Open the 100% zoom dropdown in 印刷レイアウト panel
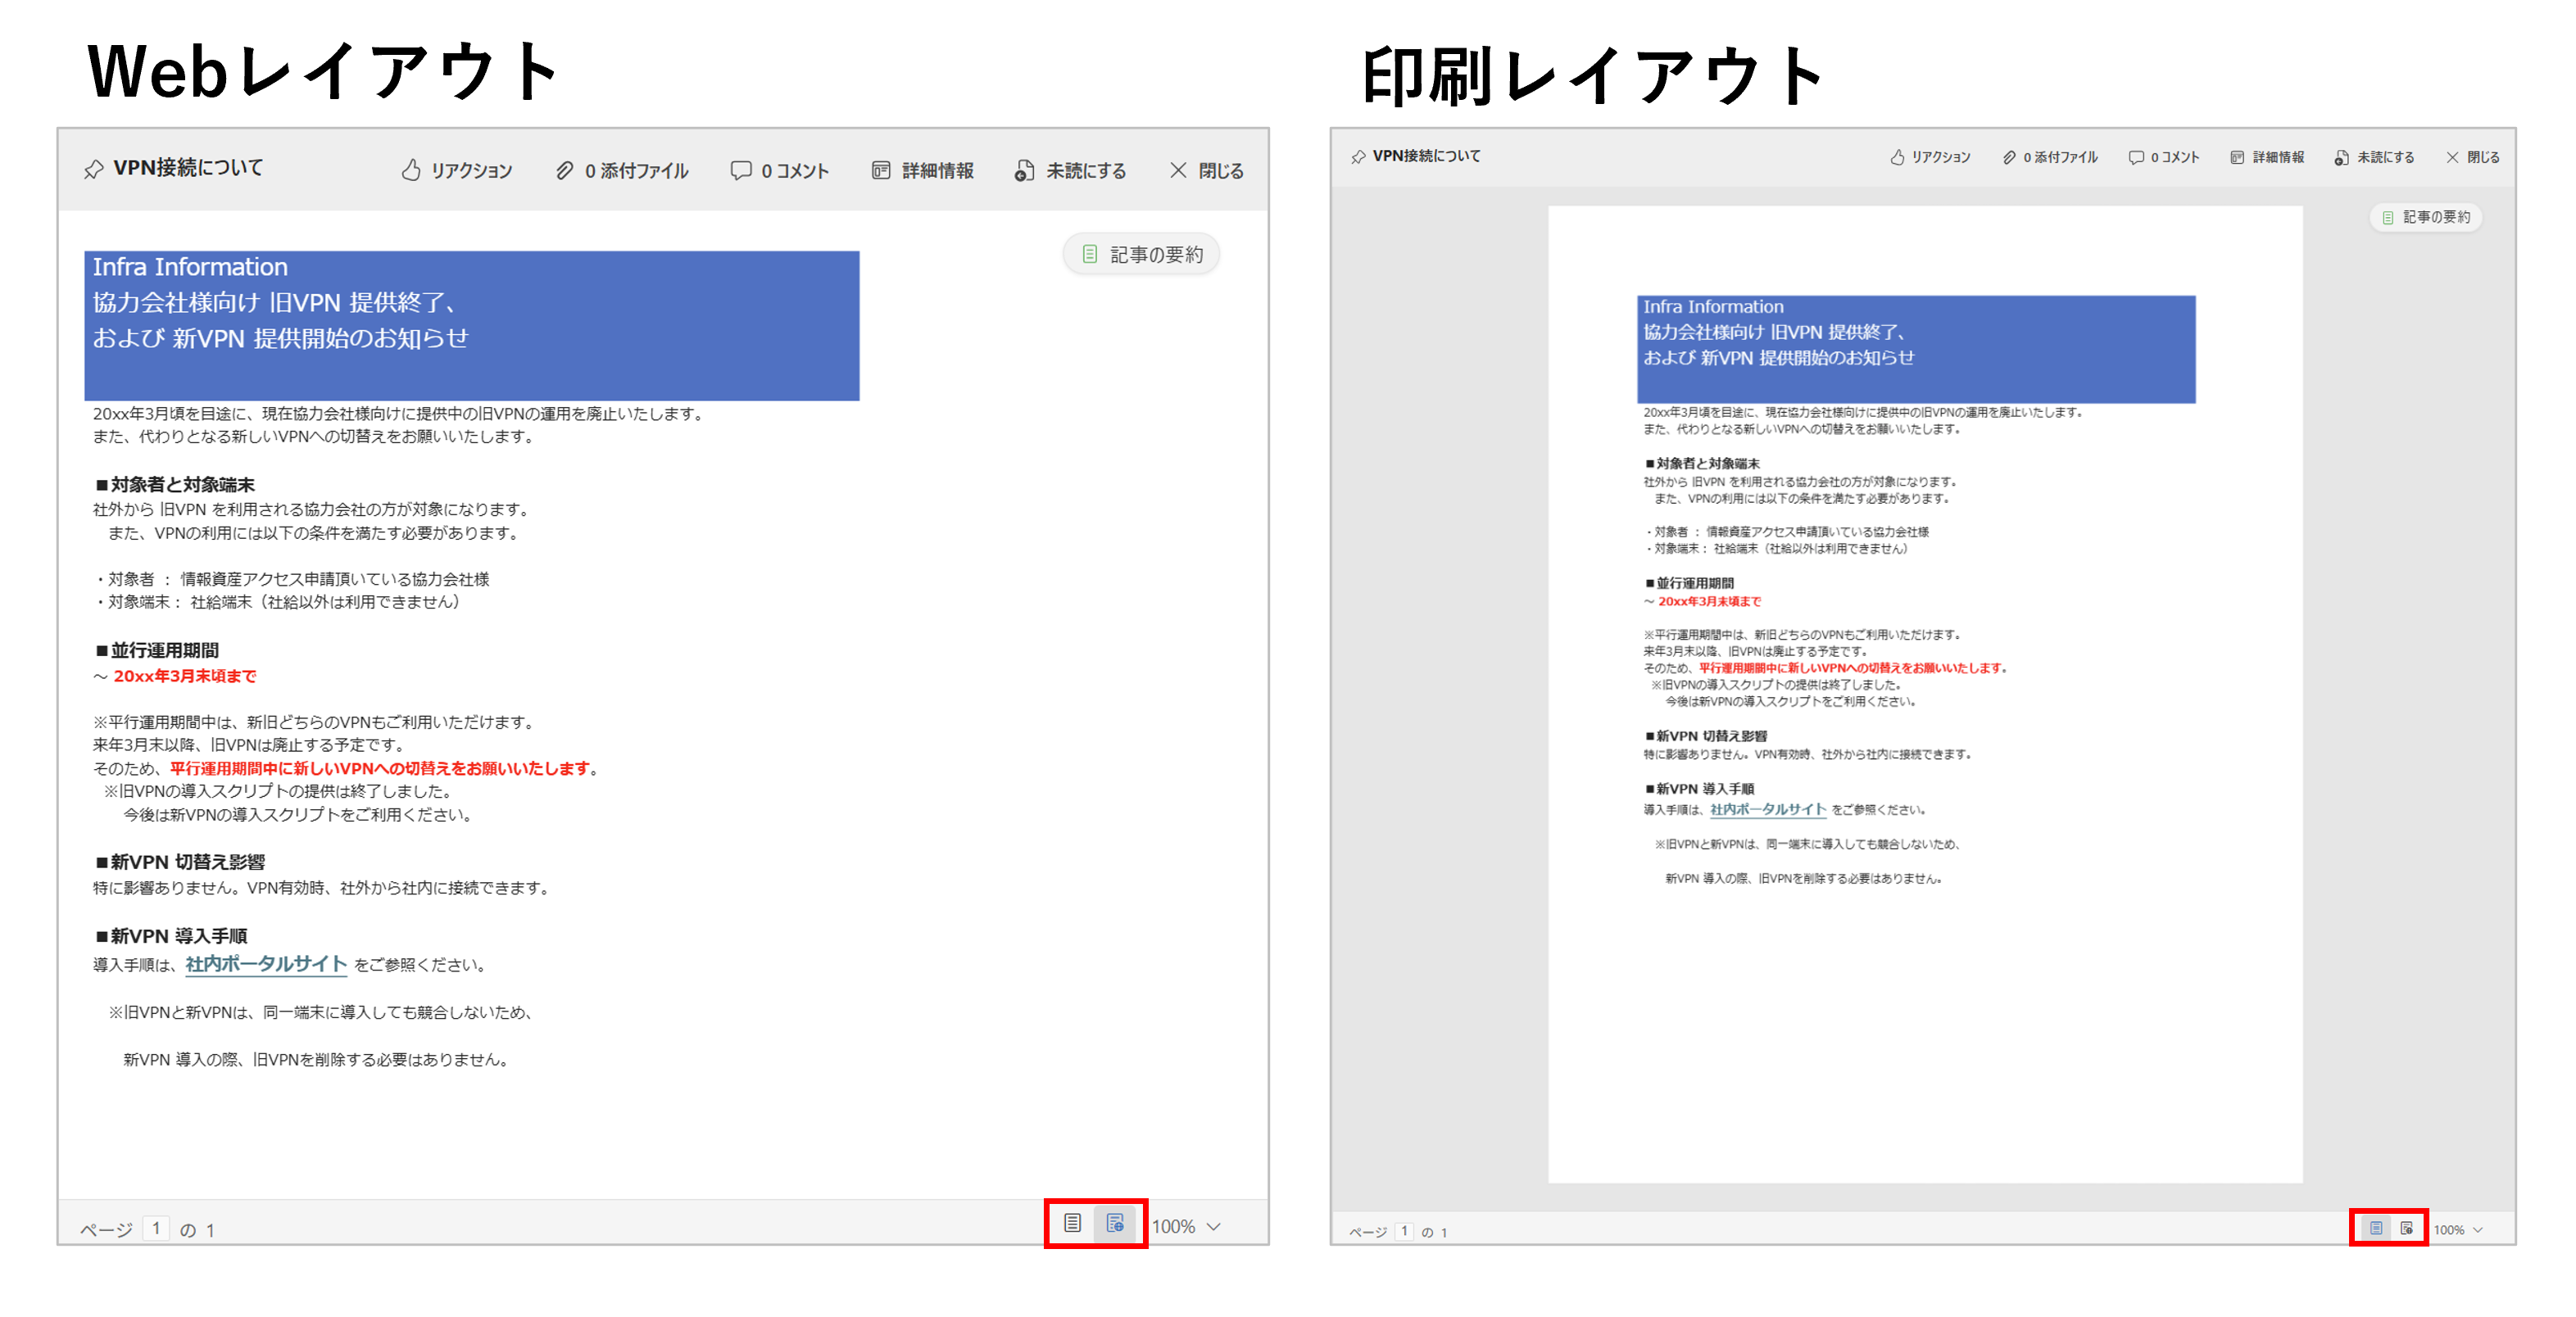The image size is (2576, 1317). click(2458, 1230)
